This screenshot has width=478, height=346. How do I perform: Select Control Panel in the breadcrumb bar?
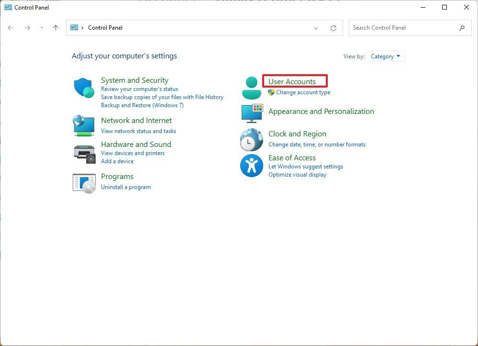point(105,28)
